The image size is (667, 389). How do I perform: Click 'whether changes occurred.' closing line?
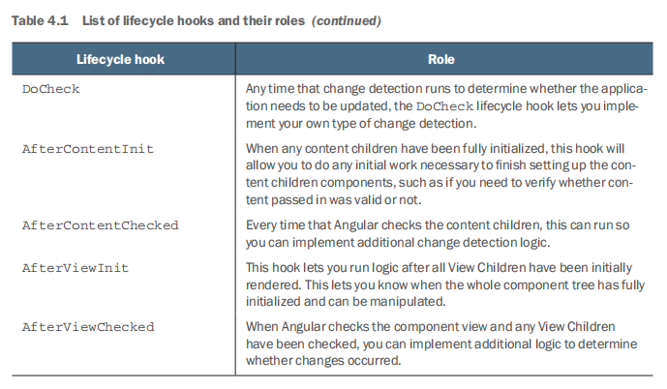point(323,361)
